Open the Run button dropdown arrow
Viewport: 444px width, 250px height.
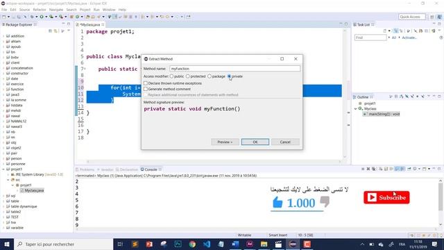coord(46,17)
